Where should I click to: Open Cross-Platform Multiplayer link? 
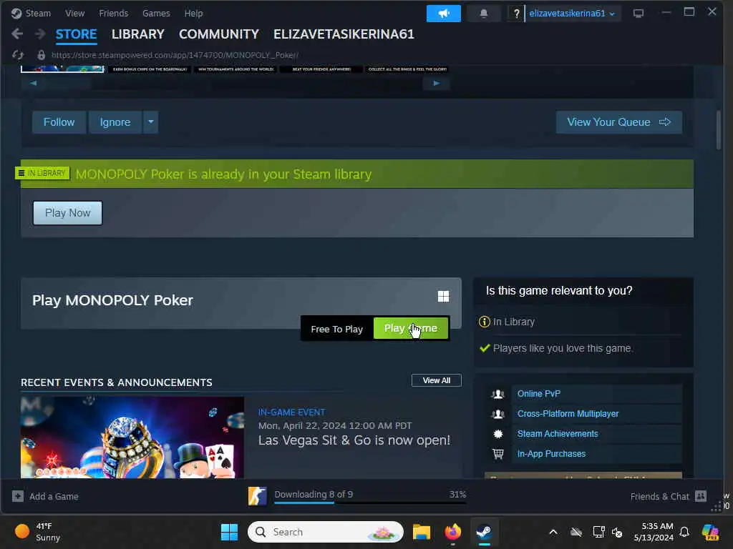568,414
